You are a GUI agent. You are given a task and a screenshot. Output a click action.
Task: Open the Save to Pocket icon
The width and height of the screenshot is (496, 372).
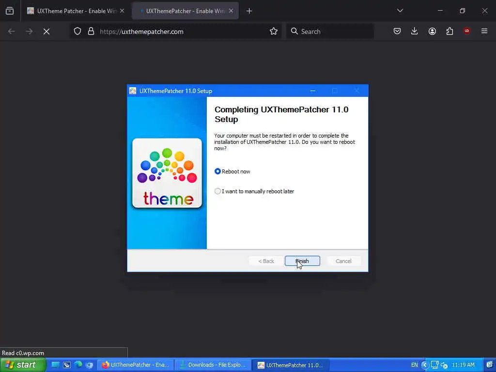click(x=397, y=31)
